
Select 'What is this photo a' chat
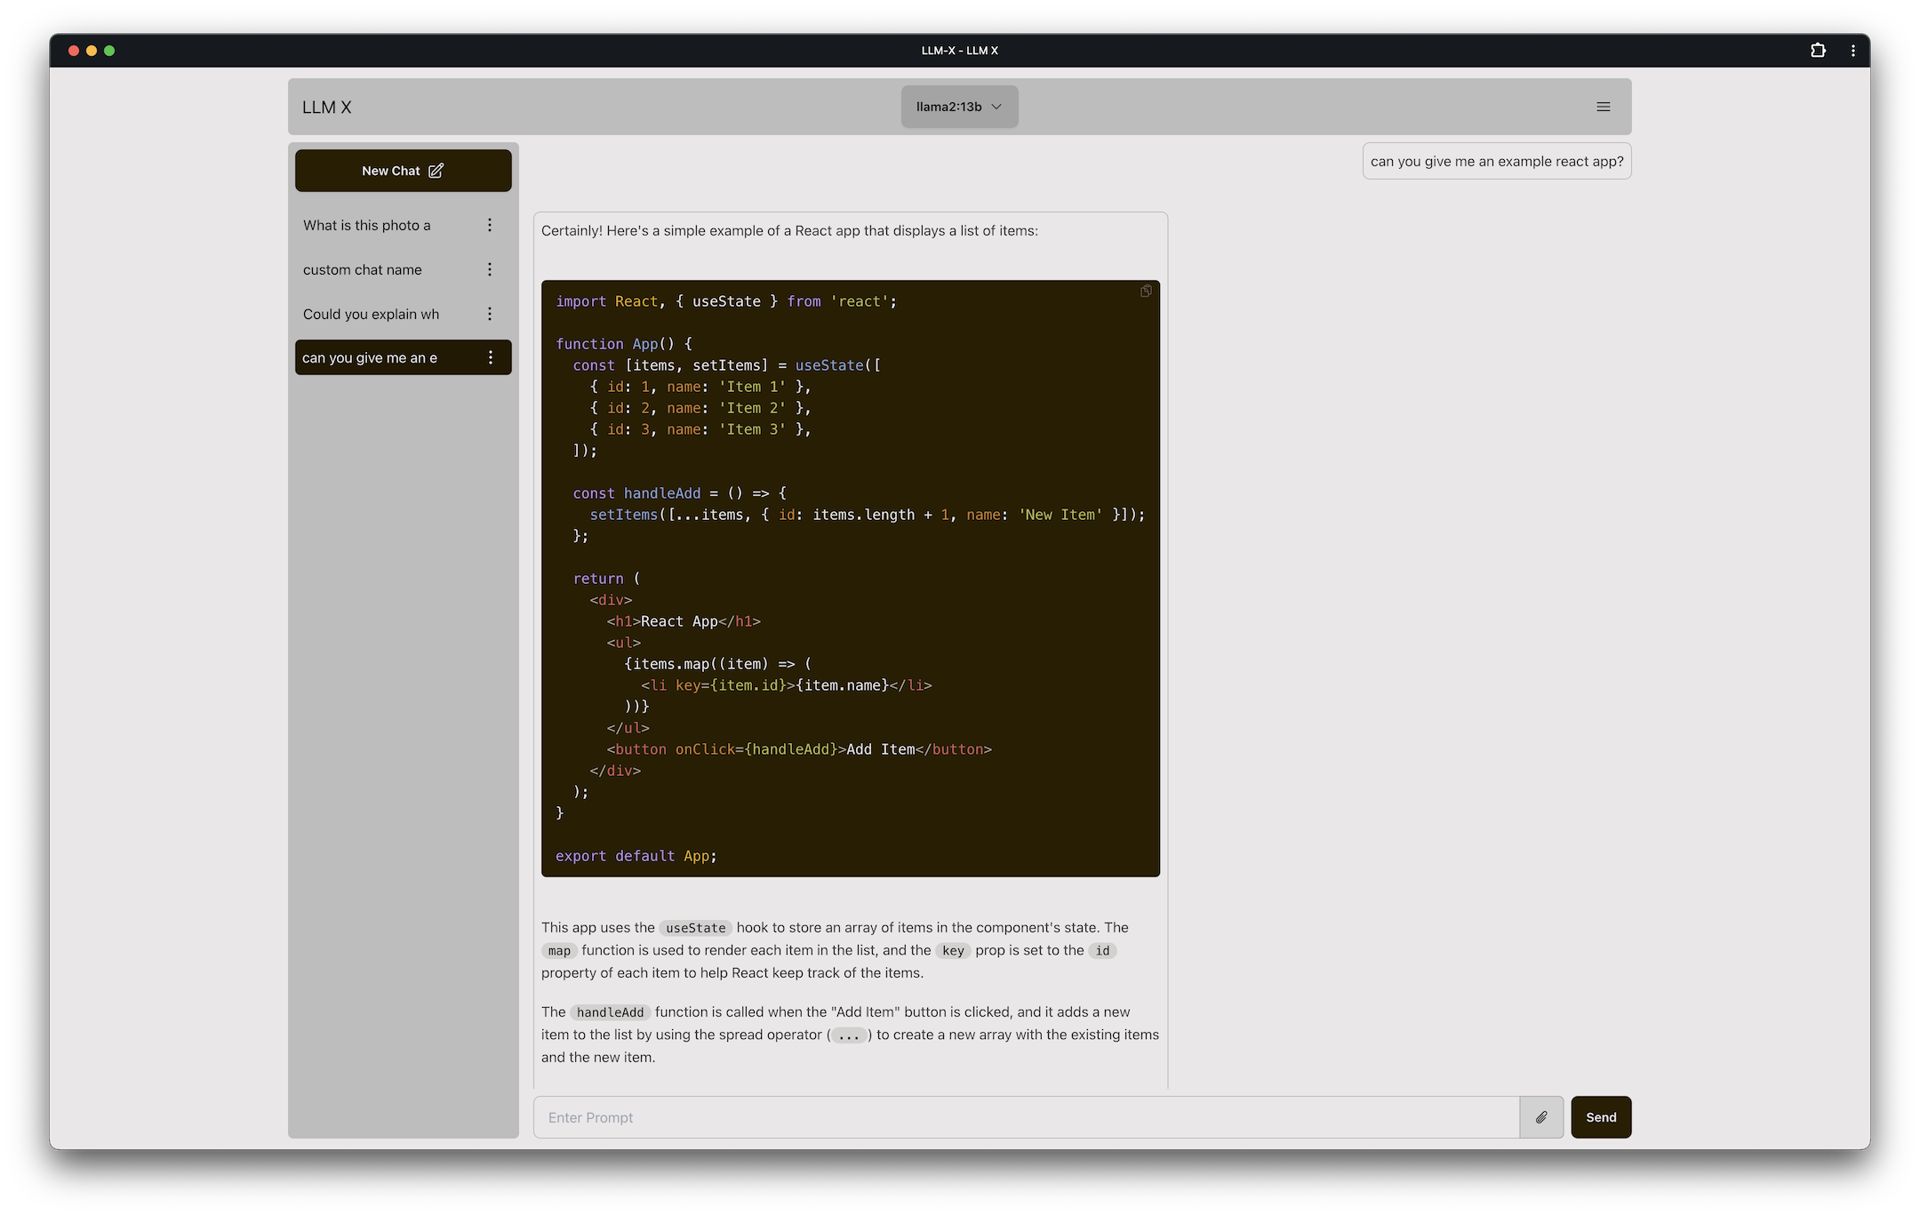(x=367, y=225)
